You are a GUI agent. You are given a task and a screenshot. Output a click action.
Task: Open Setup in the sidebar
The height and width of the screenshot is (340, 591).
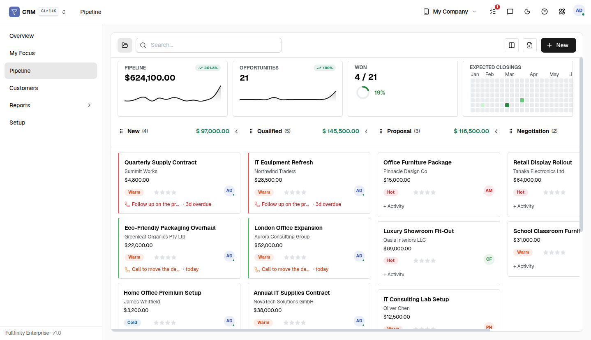[51, 123]
